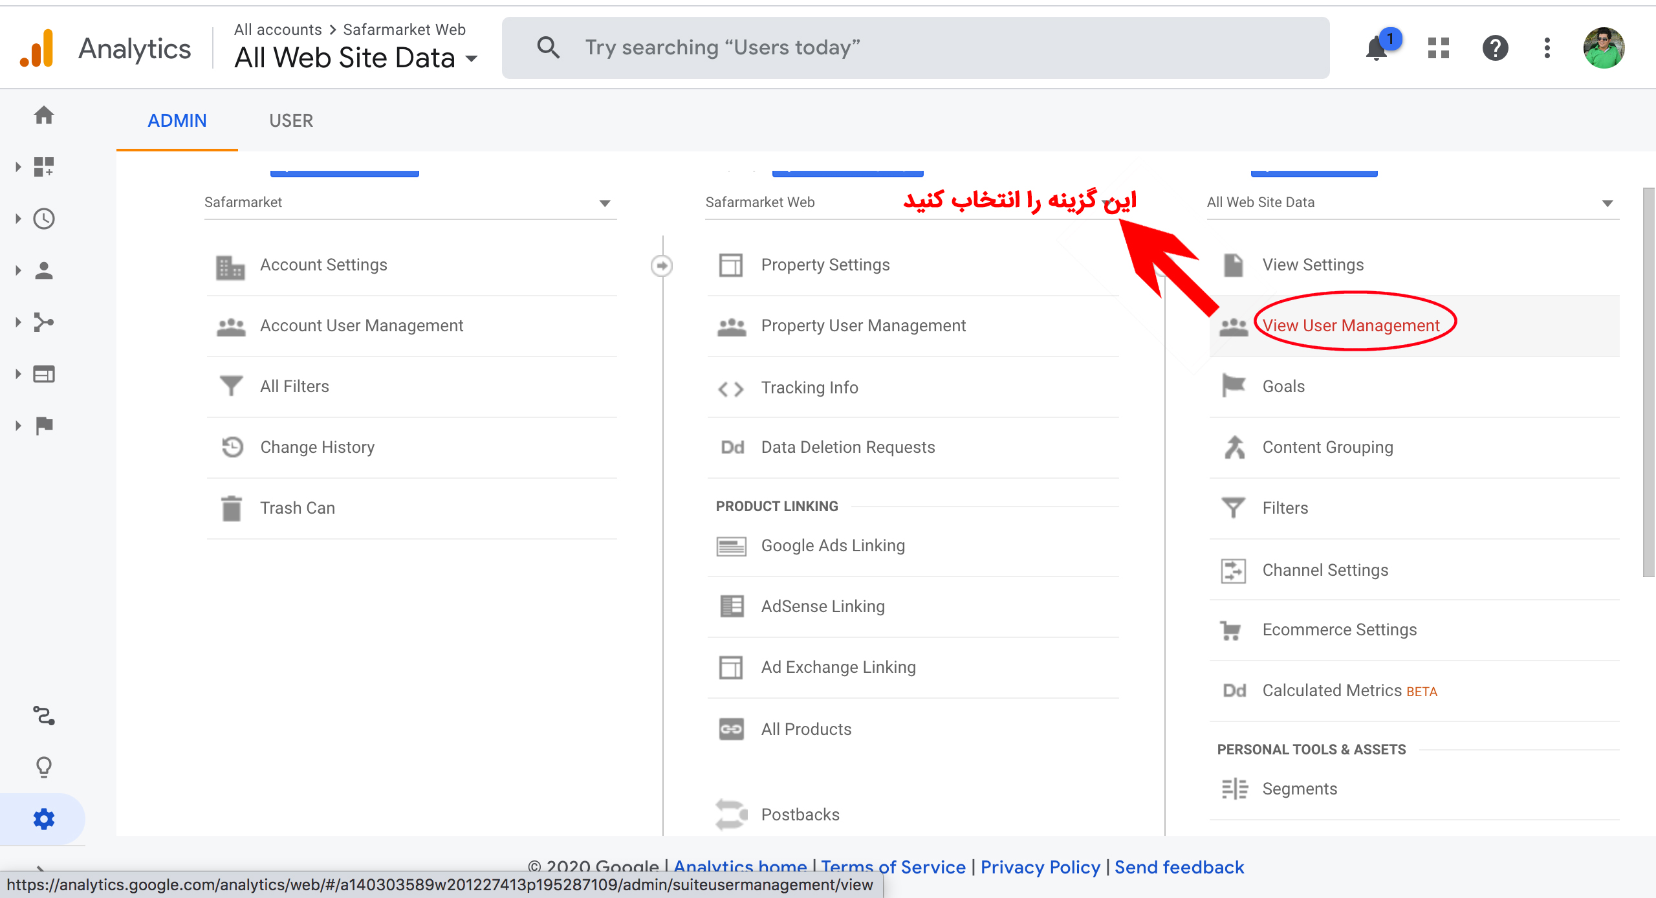Viewport: 1656px width, 898px height.
Task: Click the Segments option under Personal Tools
Action: pos(1299,789)
